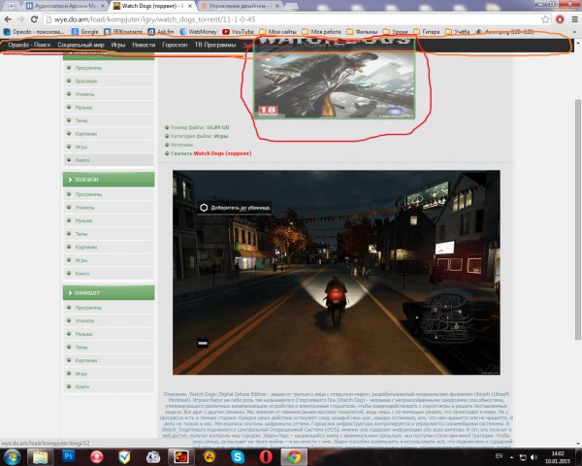This screenshot has width=582, height=466.
Task: Click the Windows Start button
Action: click(x=13, y=454)
